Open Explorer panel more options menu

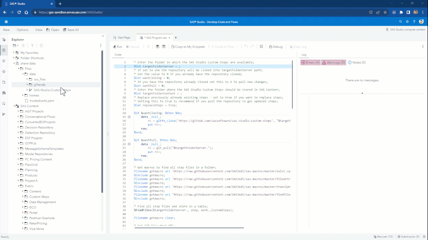101,45
